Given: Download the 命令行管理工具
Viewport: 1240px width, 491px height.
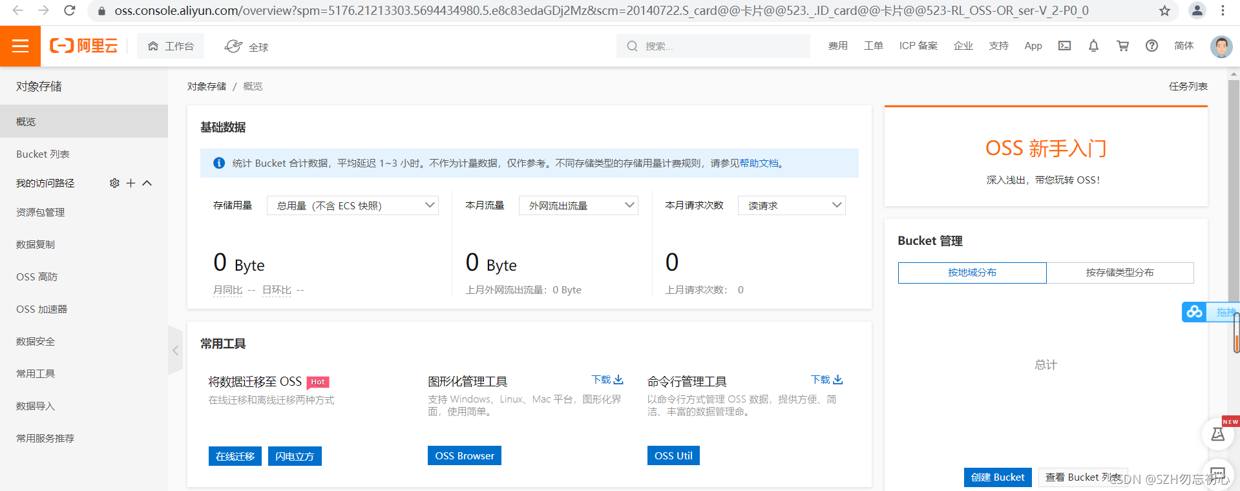Looking at the screenshot, I should click(827, 380).
